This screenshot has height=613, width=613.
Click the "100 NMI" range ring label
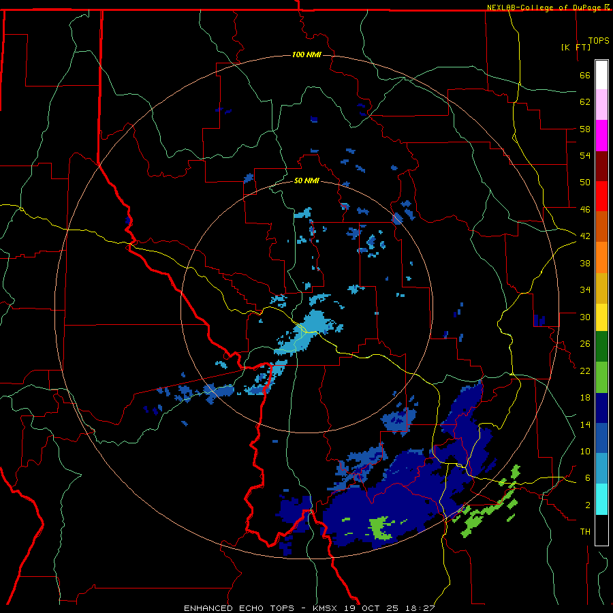click(x=306, y=54)
